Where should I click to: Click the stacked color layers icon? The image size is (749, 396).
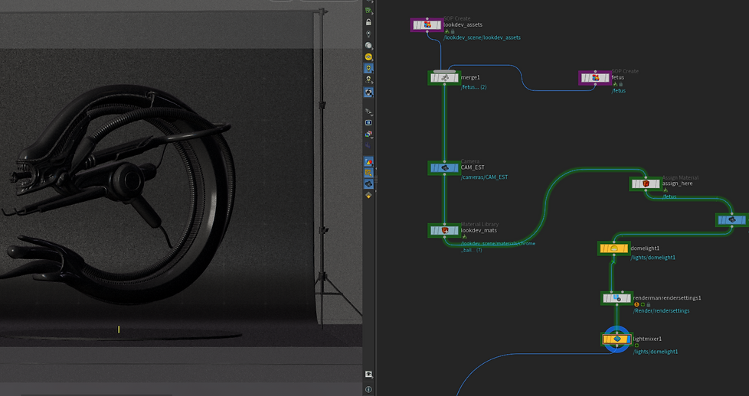368,134
